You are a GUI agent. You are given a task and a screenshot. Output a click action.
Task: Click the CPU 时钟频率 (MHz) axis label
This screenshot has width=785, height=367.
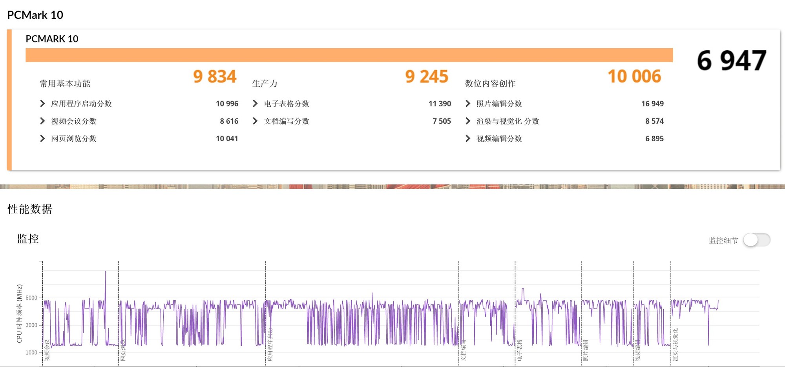(19, 313)
